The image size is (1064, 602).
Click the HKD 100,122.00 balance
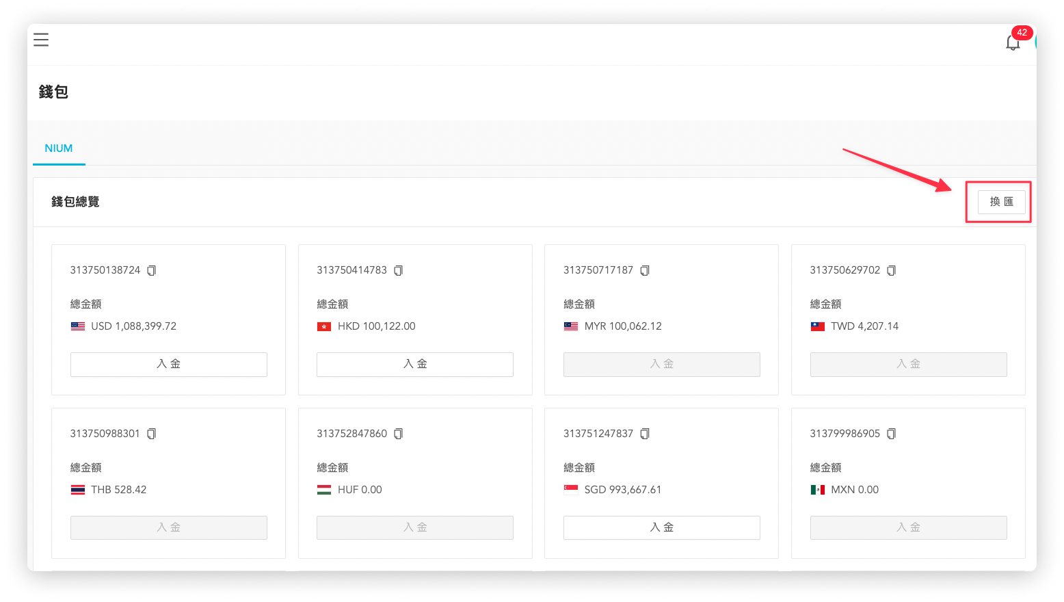tap(377, 326)
